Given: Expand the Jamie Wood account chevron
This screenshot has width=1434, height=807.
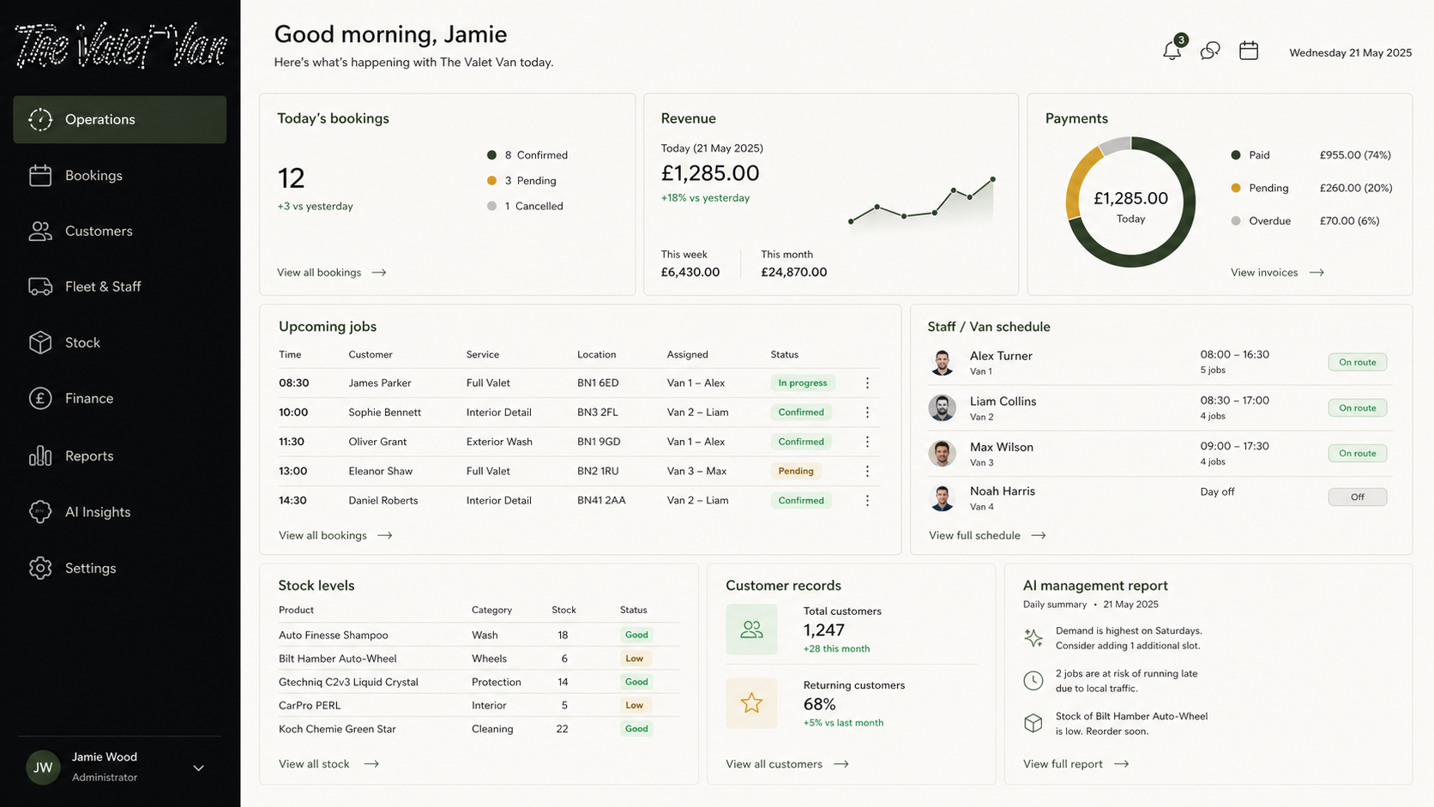Looking at the screenshot, I should [x=198, y=768].
